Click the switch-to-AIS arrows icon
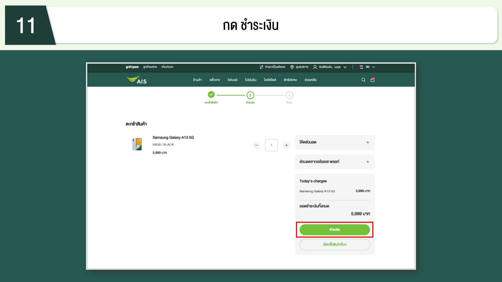 (261, 67)
